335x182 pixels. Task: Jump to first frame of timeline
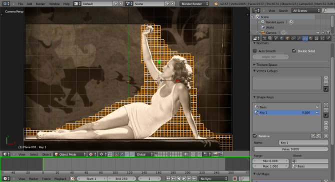[168, 179]
